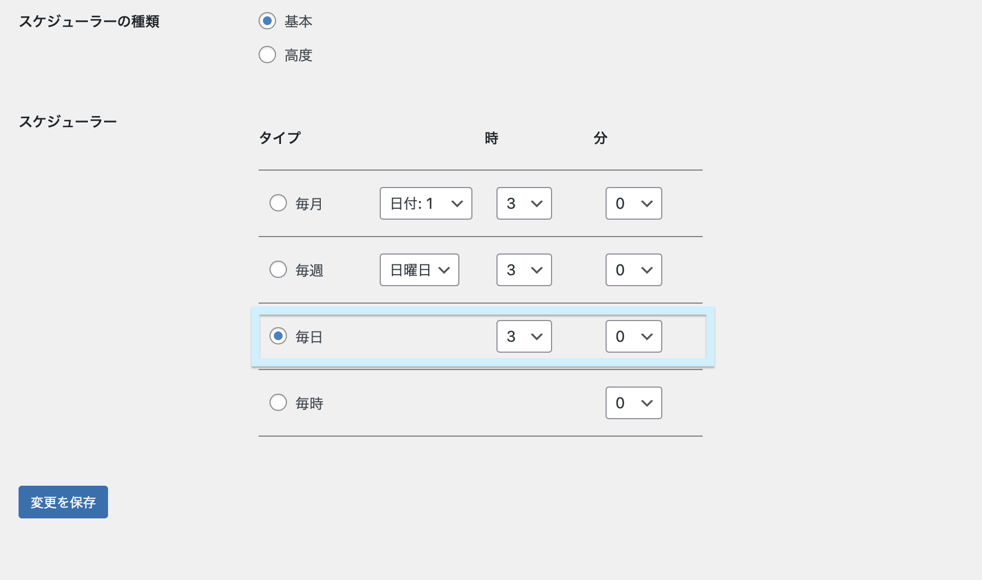Choose the 毎時 schedule type

pos(278,402)
